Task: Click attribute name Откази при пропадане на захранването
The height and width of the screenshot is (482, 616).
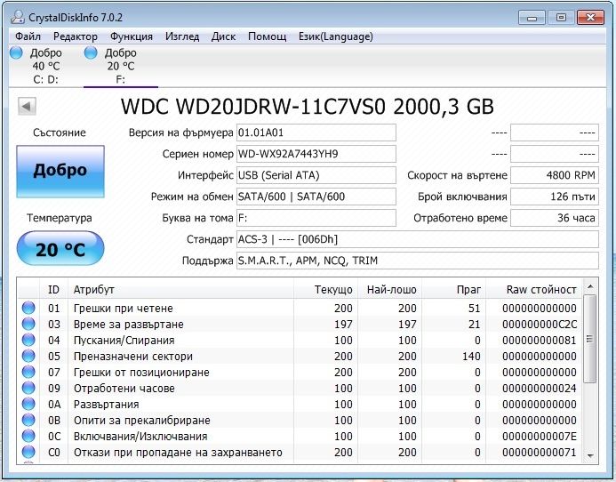Action: (178, 453)
